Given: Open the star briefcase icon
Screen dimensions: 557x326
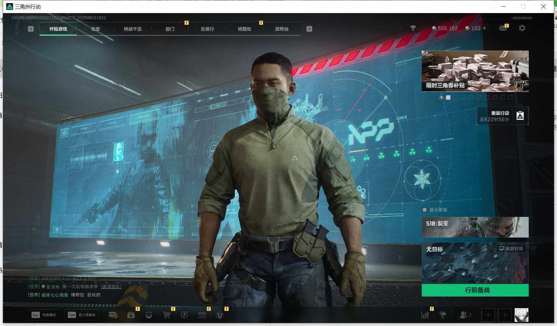Looking at the screenshot, I should tap(131, 315).
